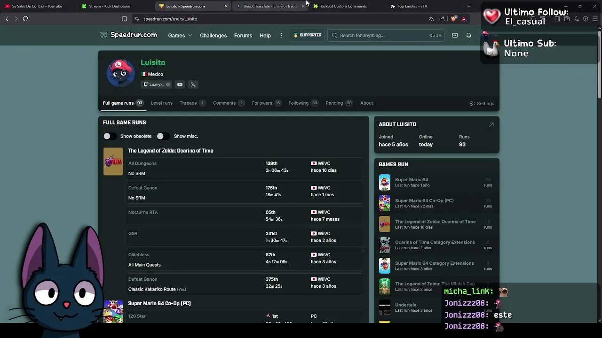Open the messages envelope icon
602x338 pixels.
tap(455, 35)
